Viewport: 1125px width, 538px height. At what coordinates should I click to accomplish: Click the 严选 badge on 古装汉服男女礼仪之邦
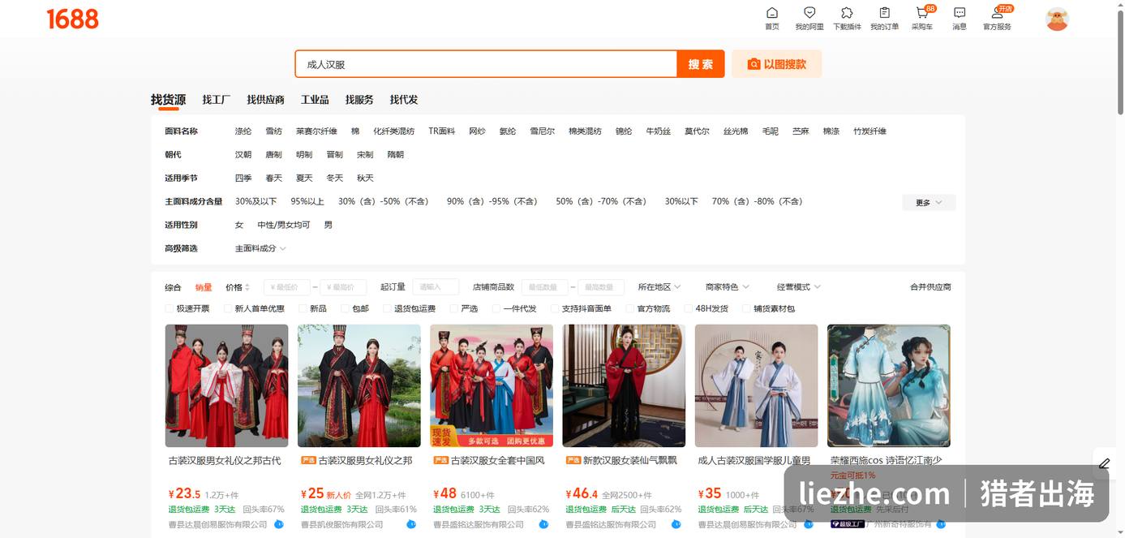pyautogui.click(x=308, y=460)
